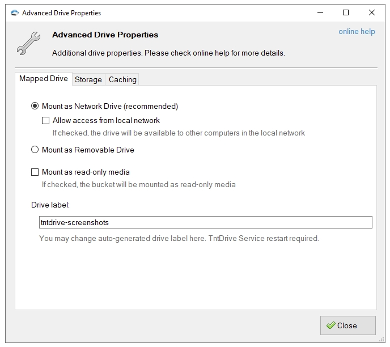Click the TntDrive Service restart hint text
This screenshot has height=347, width=390.
click(179, 238)
